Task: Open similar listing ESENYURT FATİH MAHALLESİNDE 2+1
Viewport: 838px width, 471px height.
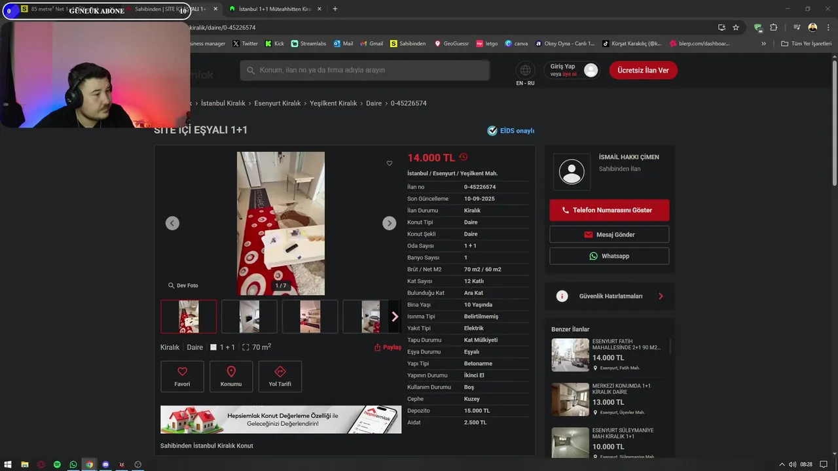Action: 609,355
